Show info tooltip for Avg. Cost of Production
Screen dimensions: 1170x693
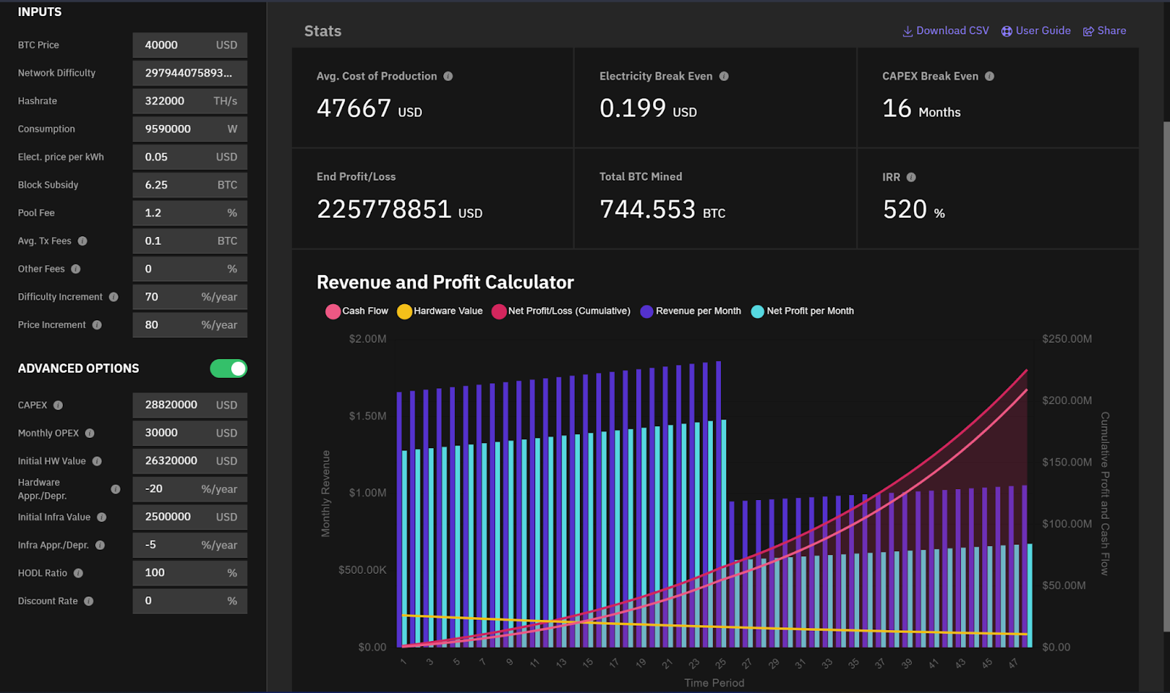tap(448, 76)
